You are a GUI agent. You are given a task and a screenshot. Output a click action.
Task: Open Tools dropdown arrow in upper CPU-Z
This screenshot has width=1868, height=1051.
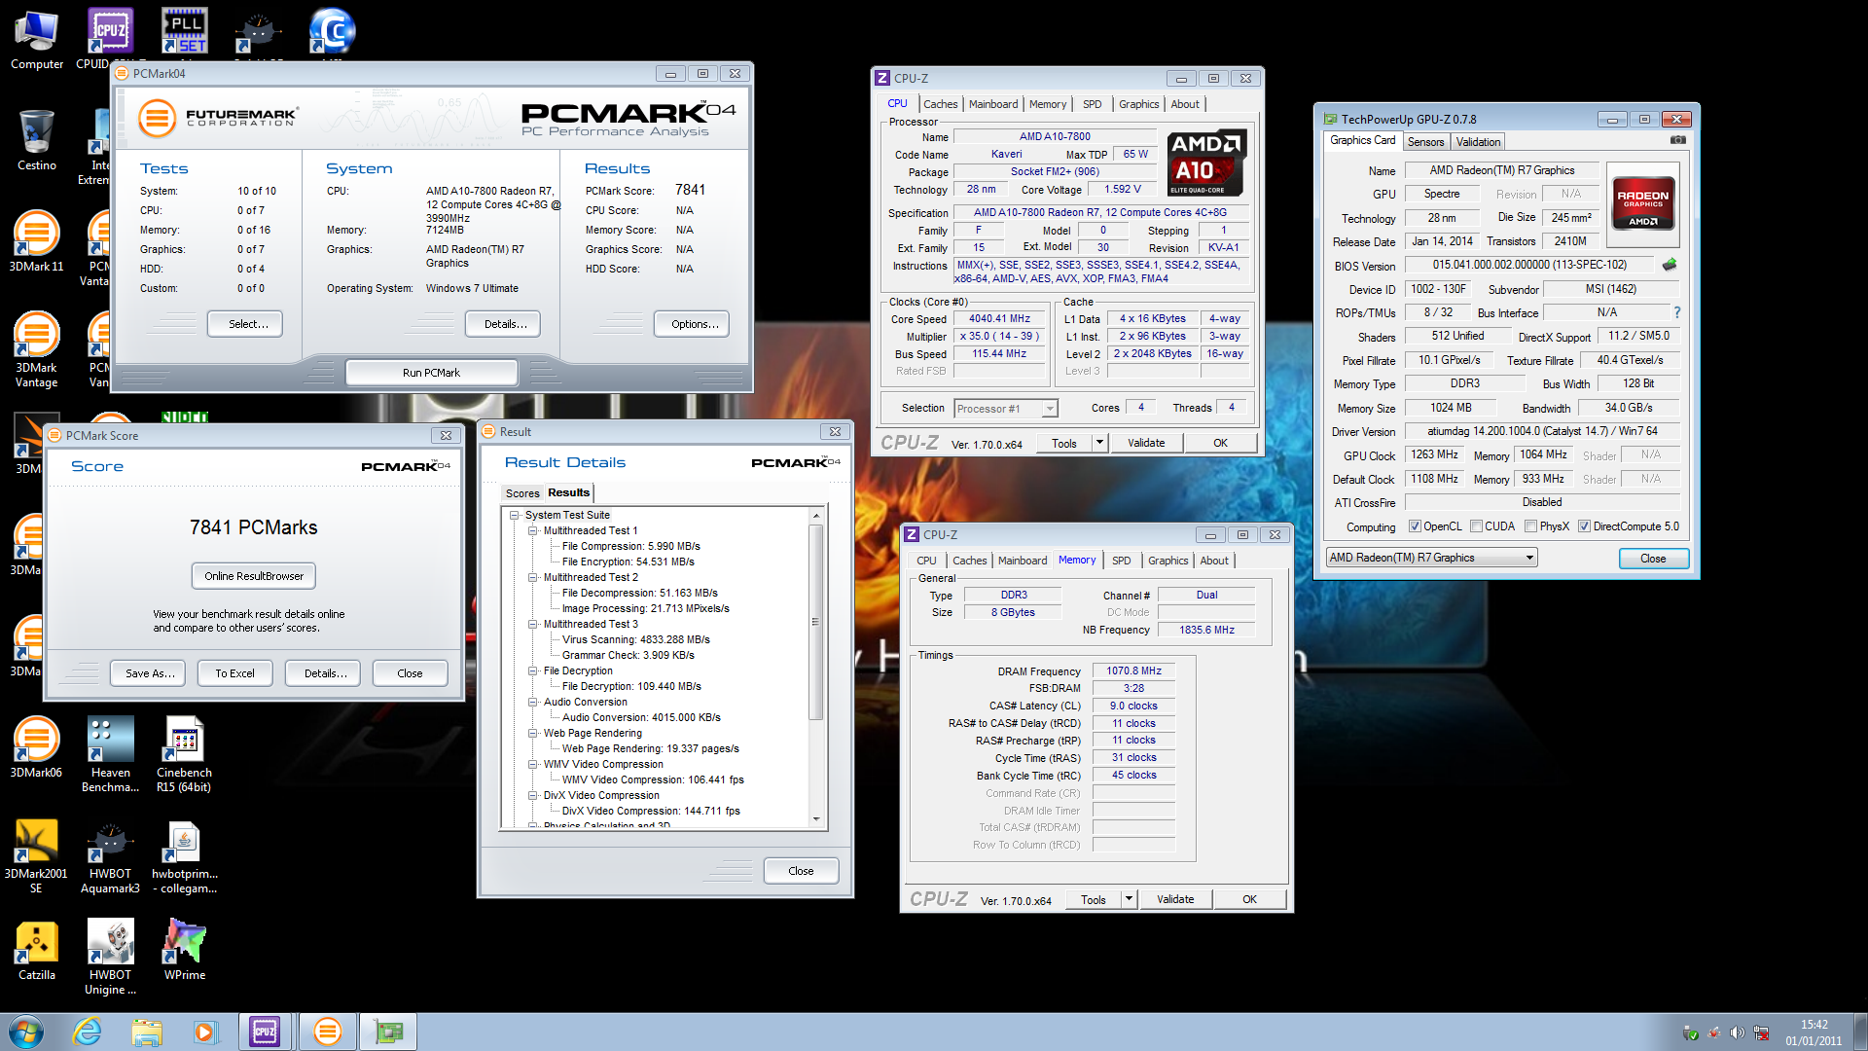point(1099,443)
